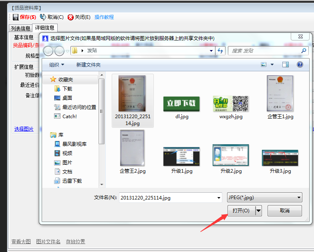Screen dimensions: 314x252
Task: Toggle the preview pane icon
Action: click(x=286, y=65)
